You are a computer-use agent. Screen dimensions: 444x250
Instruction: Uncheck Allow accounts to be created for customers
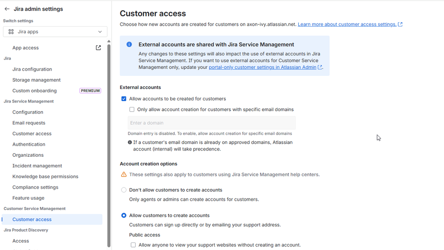(x=124, y=99)
